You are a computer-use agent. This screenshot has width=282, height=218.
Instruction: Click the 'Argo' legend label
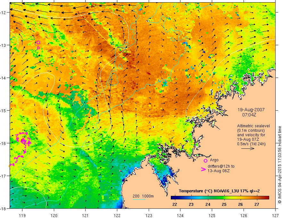pos(214,160)
